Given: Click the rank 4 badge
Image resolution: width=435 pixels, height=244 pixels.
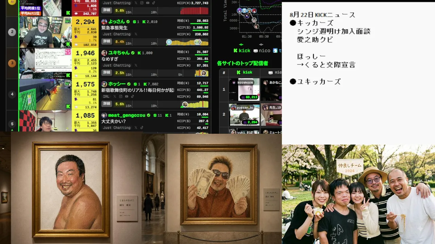Looking at the screenshot, I should click(12, 94).
